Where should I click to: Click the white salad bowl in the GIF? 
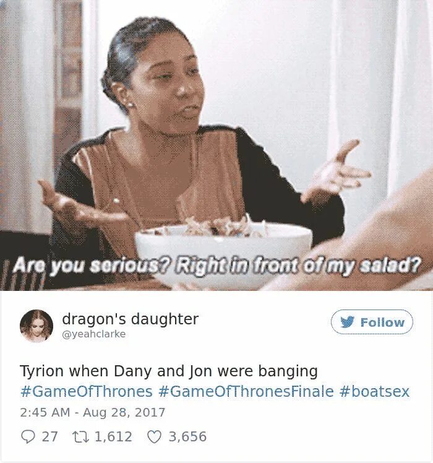pos(223,251)
